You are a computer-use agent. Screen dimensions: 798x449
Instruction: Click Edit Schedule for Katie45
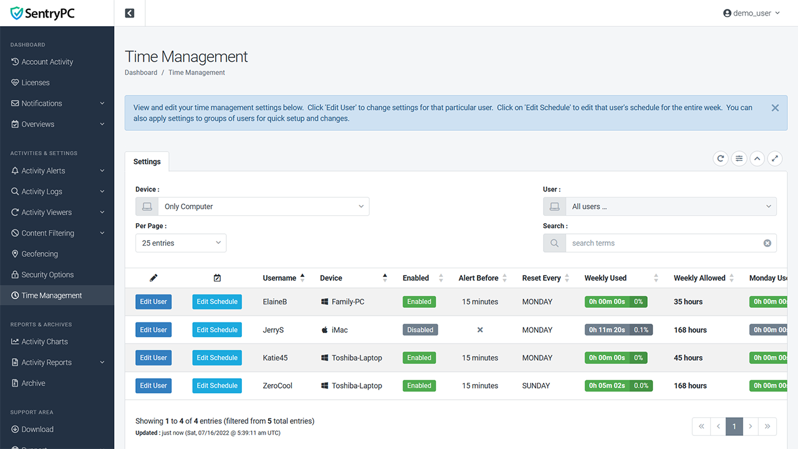click(217, 358)
